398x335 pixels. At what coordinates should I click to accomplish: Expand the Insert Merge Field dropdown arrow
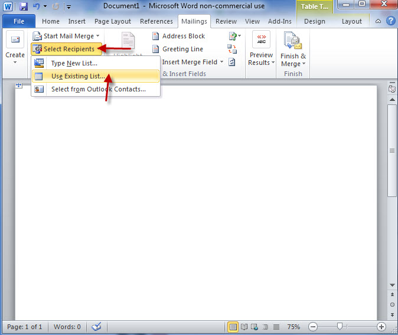pyautogui.click(x=221, y=62)
